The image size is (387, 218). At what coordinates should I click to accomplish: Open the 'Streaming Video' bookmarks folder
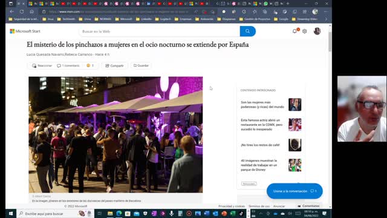click(x=305, y=19)
